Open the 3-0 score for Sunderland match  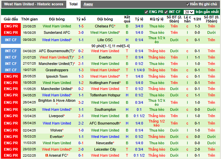pyautogui.click(x=81, y=32)
